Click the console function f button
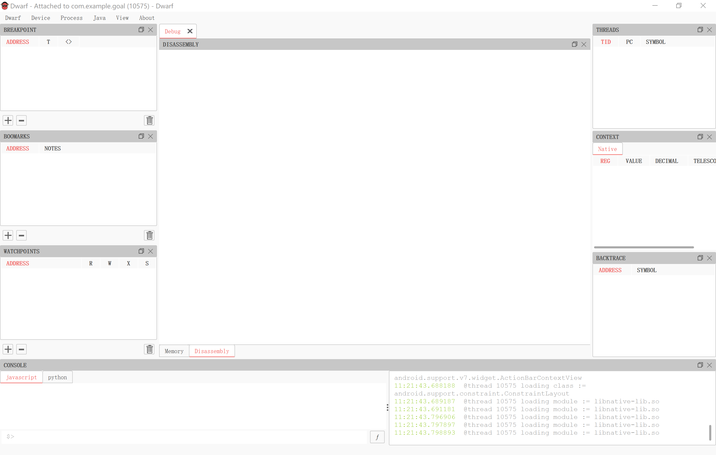 point(377,437)
